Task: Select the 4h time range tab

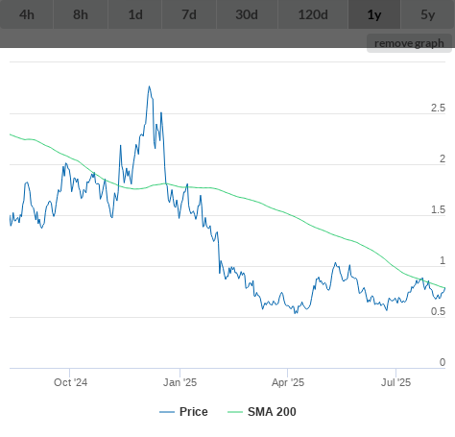Action: click(x=27, y=14)
